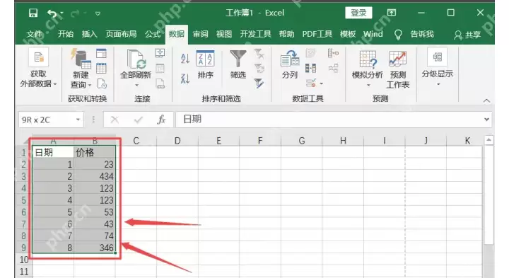The height and width of the screenshot is (278, 509).
Task: Click the fx insert function icon
Action: (161, 120)
